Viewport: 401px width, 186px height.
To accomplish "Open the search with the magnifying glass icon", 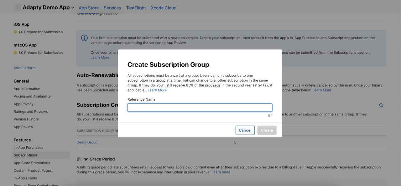I will (381, 105).
